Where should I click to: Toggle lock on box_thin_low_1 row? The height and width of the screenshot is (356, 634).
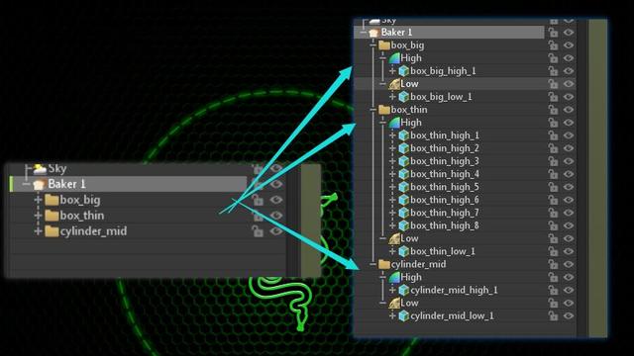point(553,251)
